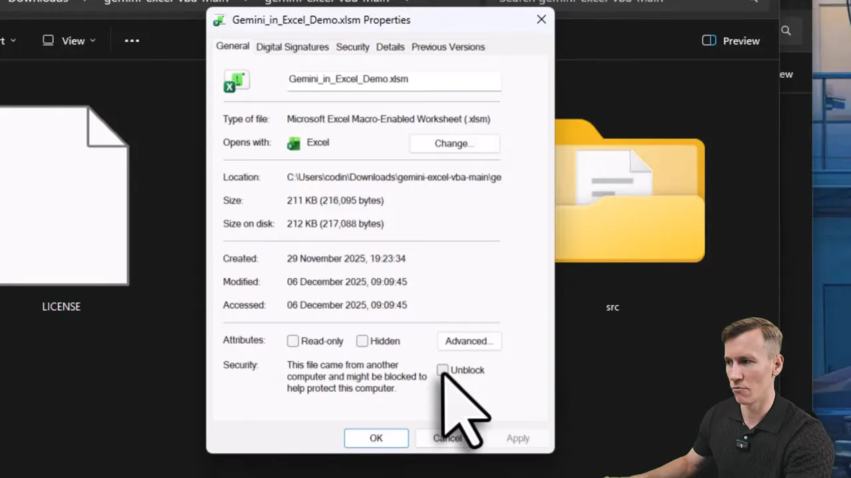The height and width of the screenshot is (478, 851).
Task: Click the Advanced... attributes button
Action: click(469, 341)
